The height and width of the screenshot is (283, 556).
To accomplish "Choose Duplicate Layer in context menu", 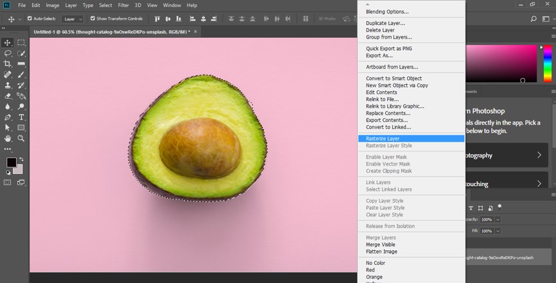I will 385,23.
